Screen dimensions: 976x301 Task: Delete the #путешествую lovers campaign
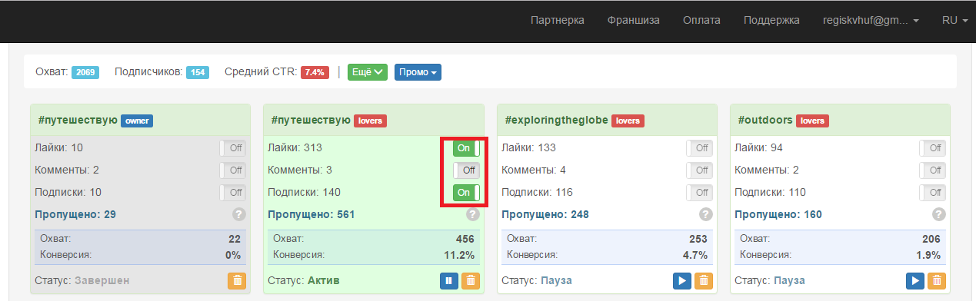(x=471, y=281)
